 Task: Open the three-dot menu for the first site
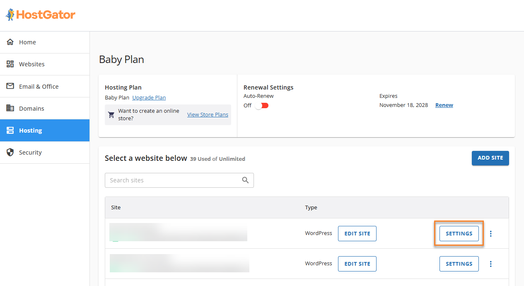[491, 234]
